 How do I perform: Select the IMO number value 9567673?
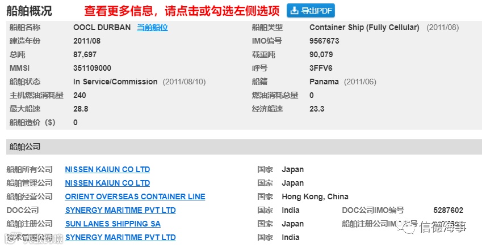[324, 41]
